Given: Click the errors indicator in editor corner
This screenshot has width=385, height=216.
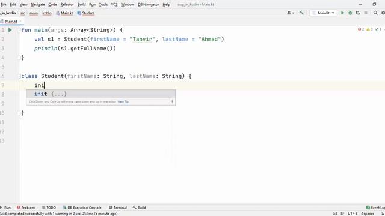Looking at the screenshot, I should [361, 29].
